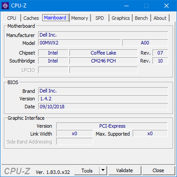Click the CPU-Z app icon in title bar

pyautogui.click(x=5, y=6)
